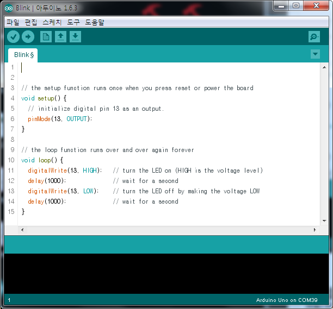Click the closing brace on line 7

pyautogui.click(x=23, y=129)
